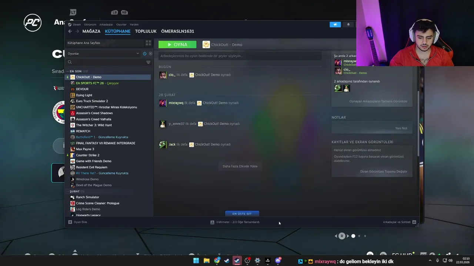Screen dimensions: 474x266
Task: Collapse the EN SON section
Action: coord(68,71)
